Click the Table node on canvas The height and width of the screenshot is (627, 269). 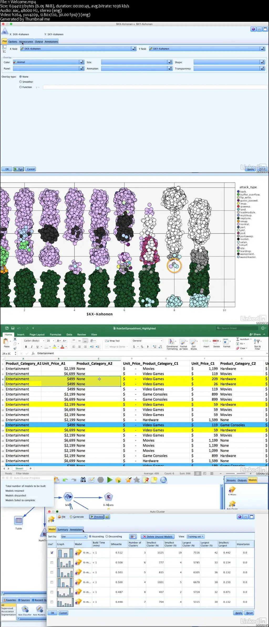[19, 520]
